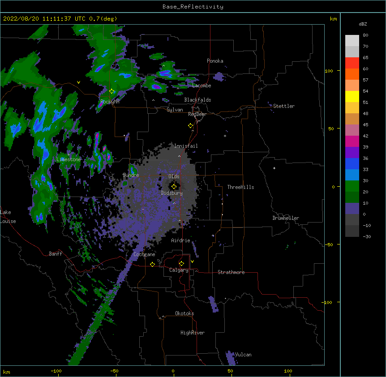This screenshot has height=377, width=386.
Task: Click the -30 value at legend bottom
Action: [367, 236]
